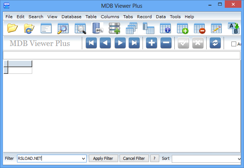Jump to the last record

134,43
